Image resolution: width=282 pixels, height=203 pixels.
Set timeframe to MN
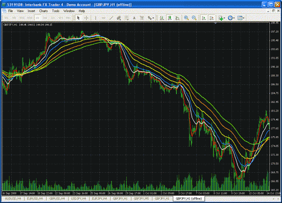[68, 18]
